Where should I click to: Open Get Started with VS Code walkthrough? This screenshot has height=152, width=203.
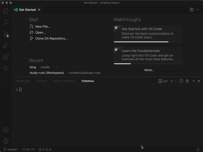[148, 34]
